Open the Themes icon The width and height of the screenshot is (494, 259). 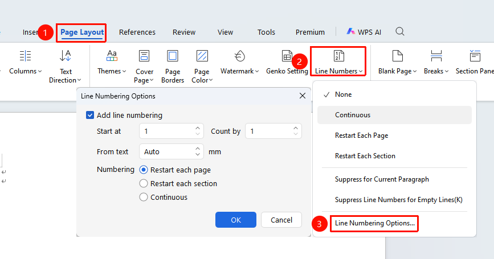pyautogui.click(x=112, y=56)
